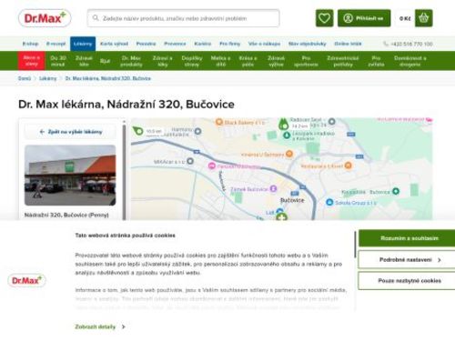Click the Zámek Bučovice map marker
The width and height of the screenshot is (455, 341).
(273, 189)
